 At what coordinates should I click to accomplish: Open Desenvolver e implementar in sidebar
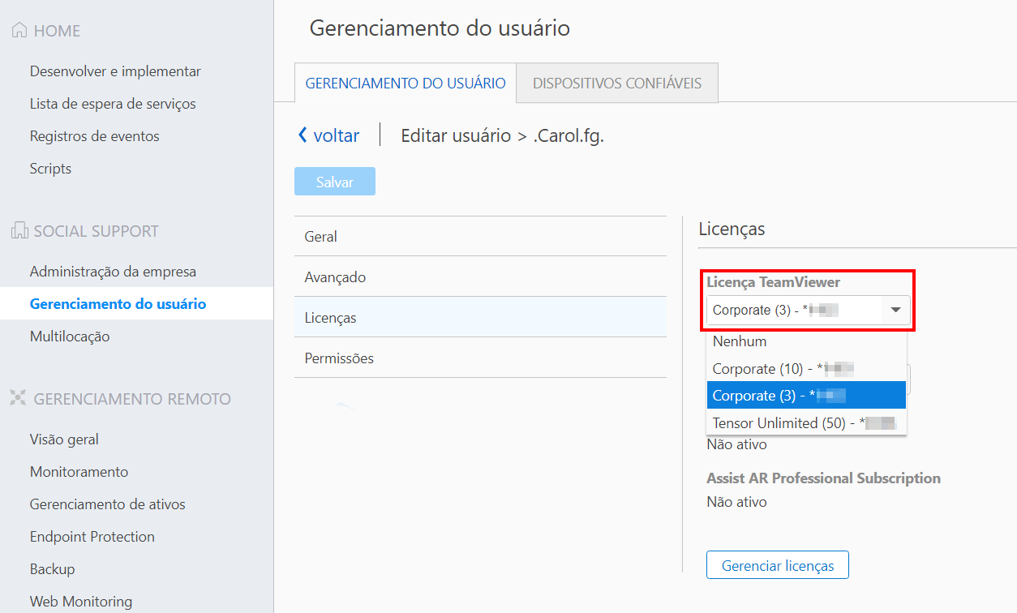tap(115, 71)
